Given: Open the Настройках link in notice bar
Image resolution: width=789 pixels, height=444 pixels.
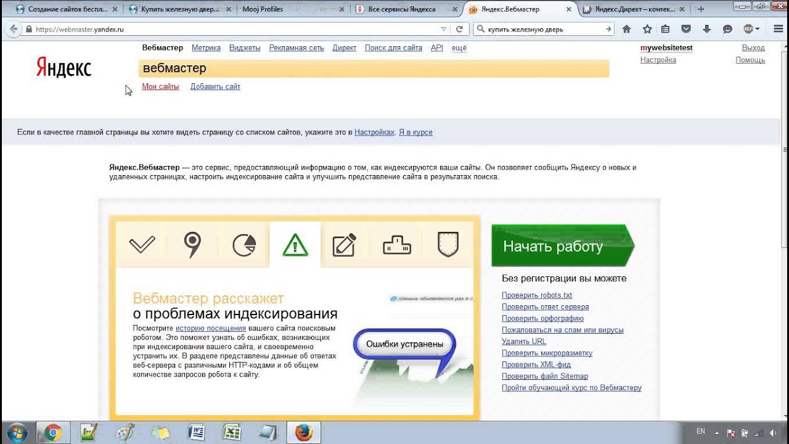Looking at the screenshot, I should (374, 132).
